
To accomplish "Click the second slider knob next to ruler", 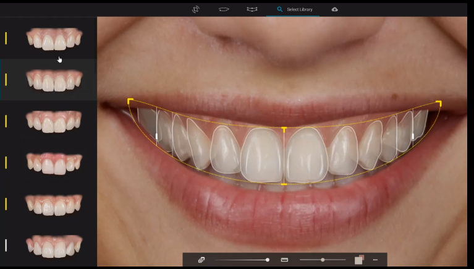I will [323, 260].
